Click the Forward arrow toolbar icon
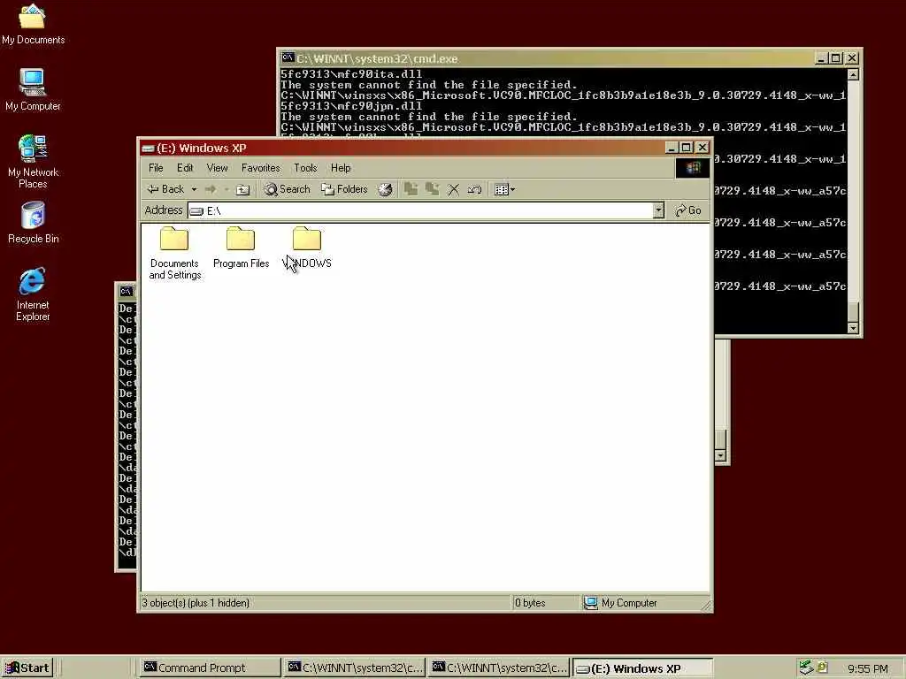The image size is (906, 679). (211, 189)
